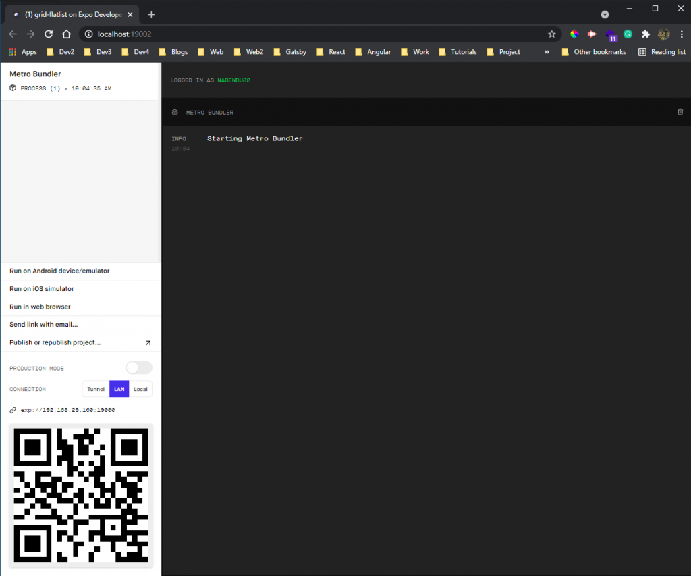This screenshot has height=576, width=691.
Task: Publish or republish project
Action: click(81, 342)
